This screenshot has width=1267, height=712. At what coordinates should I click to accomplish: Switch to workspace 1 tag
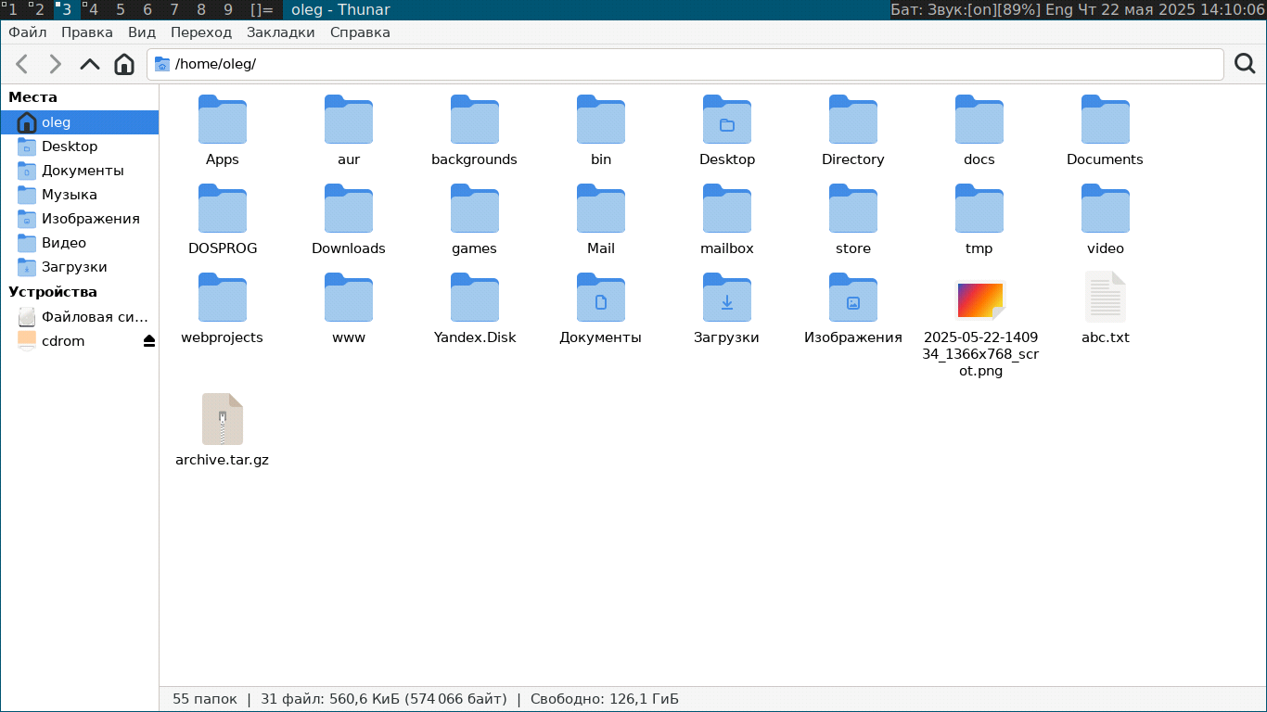click(13, 9)
